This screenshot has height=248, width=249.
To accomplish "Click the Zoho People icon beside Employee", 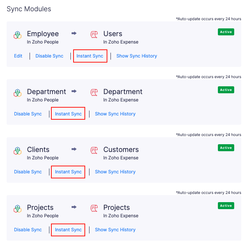I will (18, 35).
